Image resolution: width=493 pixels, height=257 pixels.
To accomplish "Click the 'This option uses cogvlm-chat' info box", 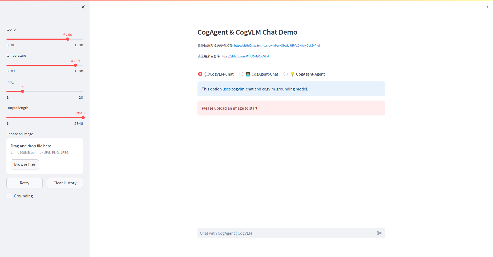I will click(x=291, y=89).
